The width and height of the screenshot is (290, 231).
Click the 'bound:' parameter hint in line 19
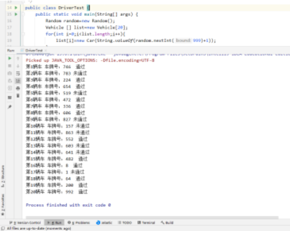(183, 40)
